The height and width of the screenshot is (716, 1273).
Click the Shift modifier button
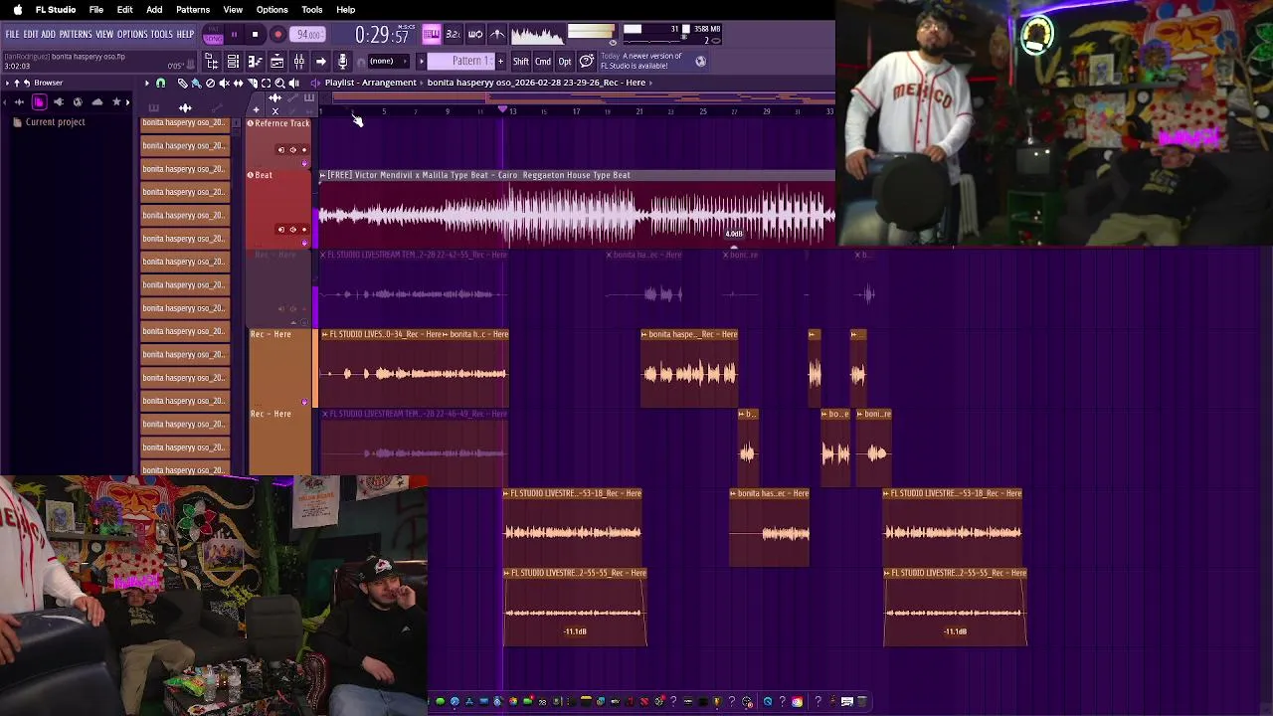(521, 62)
